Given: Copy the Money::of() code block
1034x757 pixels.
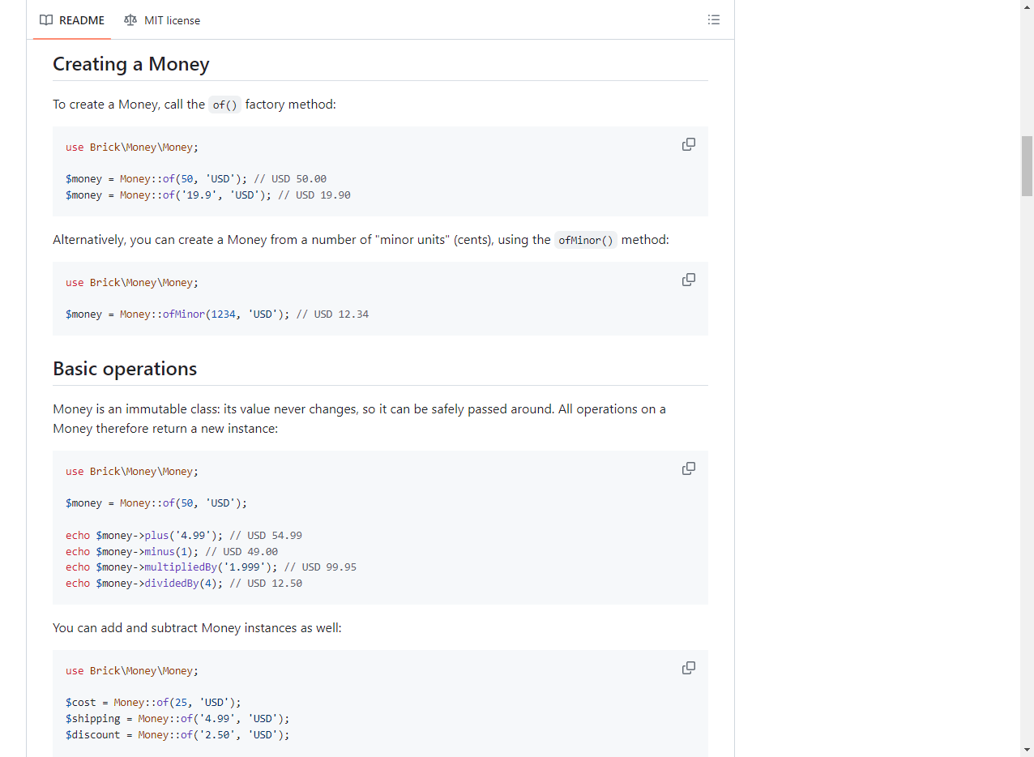Looking at the screenshot, I should click(688, 144).
